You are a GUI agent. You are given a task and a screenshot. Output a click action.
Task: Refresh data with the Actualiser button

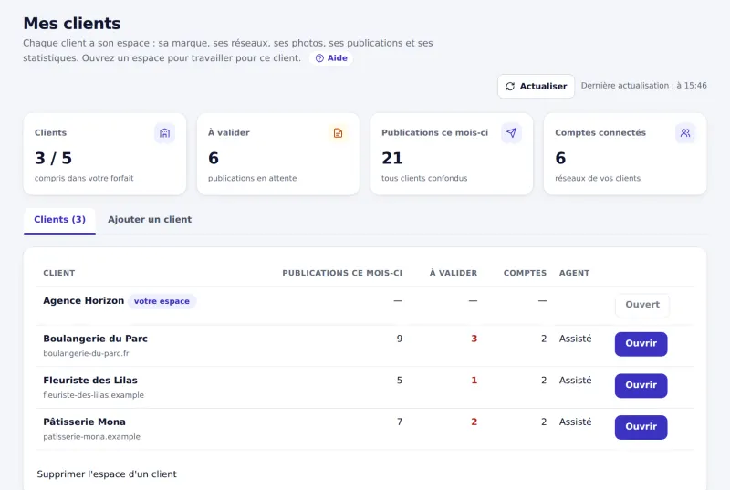(x=536, y=86)
